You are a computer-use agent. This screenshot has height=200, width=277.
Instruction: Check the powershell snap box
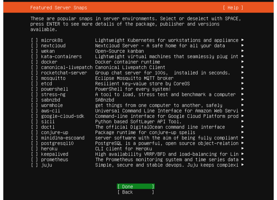[x=34, y=89]
